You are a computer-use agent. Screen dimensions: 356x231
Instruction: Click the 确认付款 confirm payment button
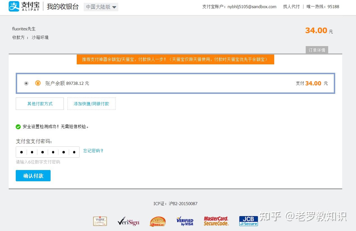[33, 176]
